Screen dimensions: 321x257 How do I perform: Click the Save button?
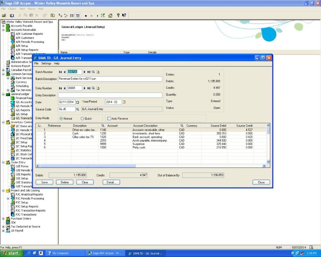point(44,182)
